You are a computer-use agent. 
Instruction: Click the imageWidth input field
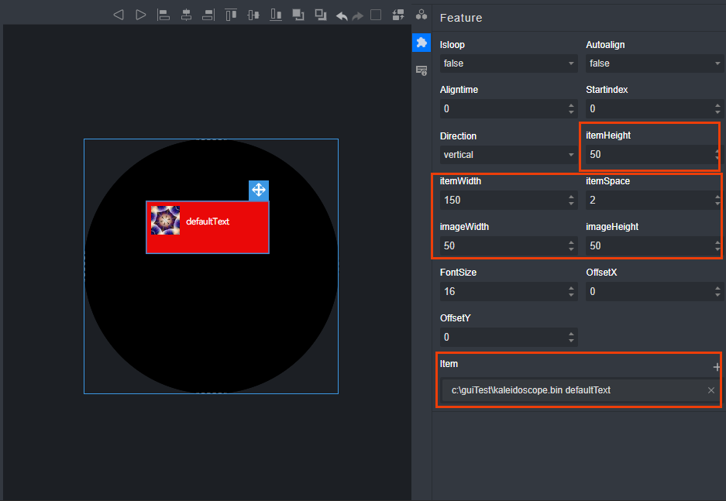(501, 246)
